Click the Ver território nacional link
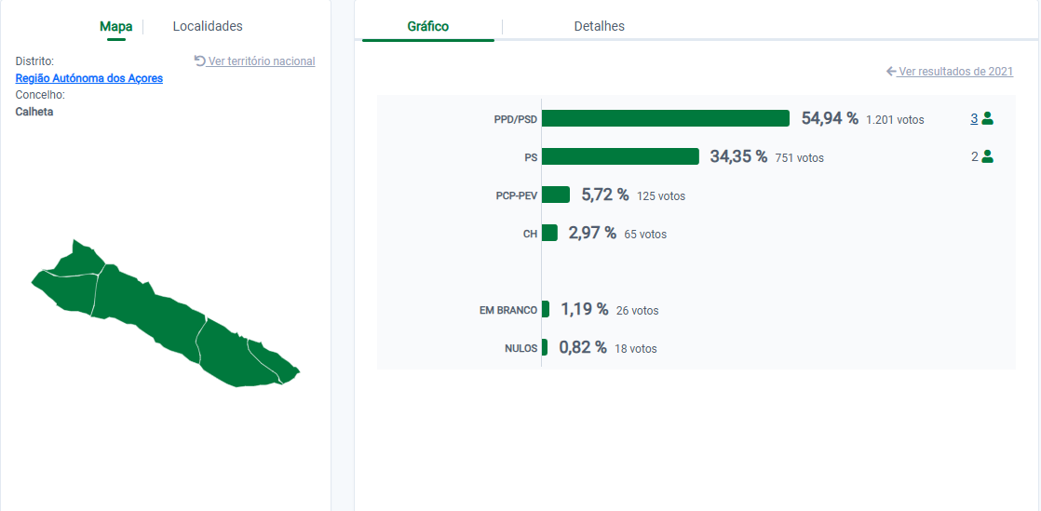 coord(262,61)
